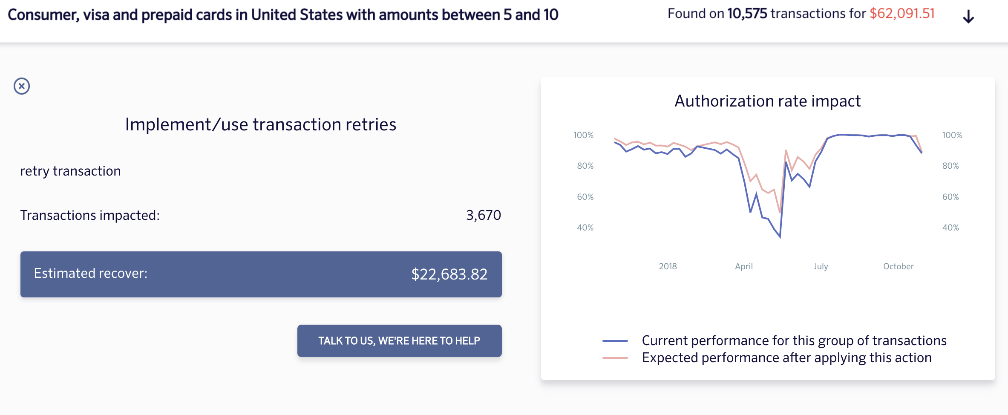The width and height of the screenshot is (1008, 415).
Task: Click the left 100% axis label
Action: click(x=583, y=135)
